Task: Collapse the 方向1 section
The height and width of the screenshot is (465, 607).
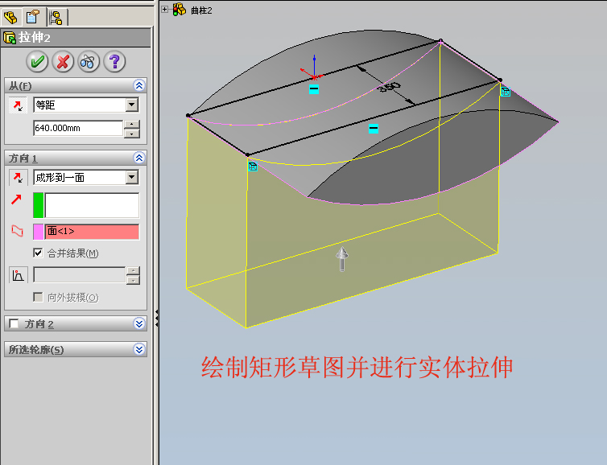Action: pyautogui.click(x=139, y=158)
